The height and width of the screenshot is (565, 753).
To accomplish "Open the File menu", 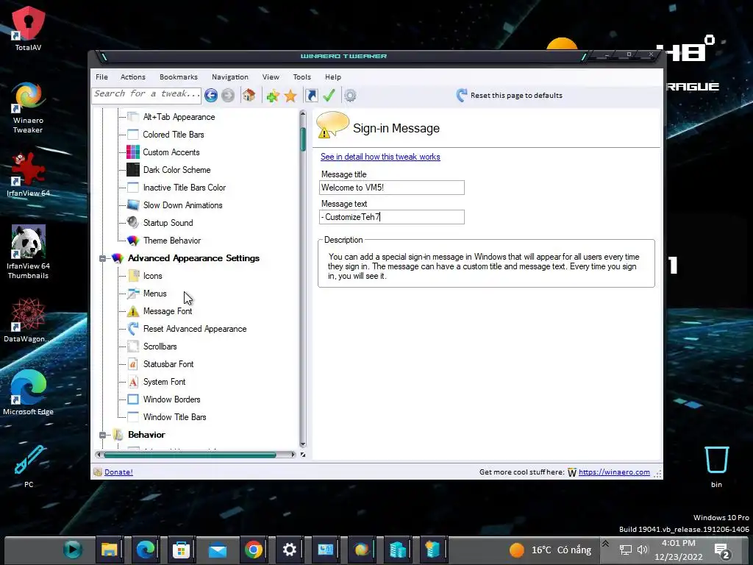I will pos(101,77).
